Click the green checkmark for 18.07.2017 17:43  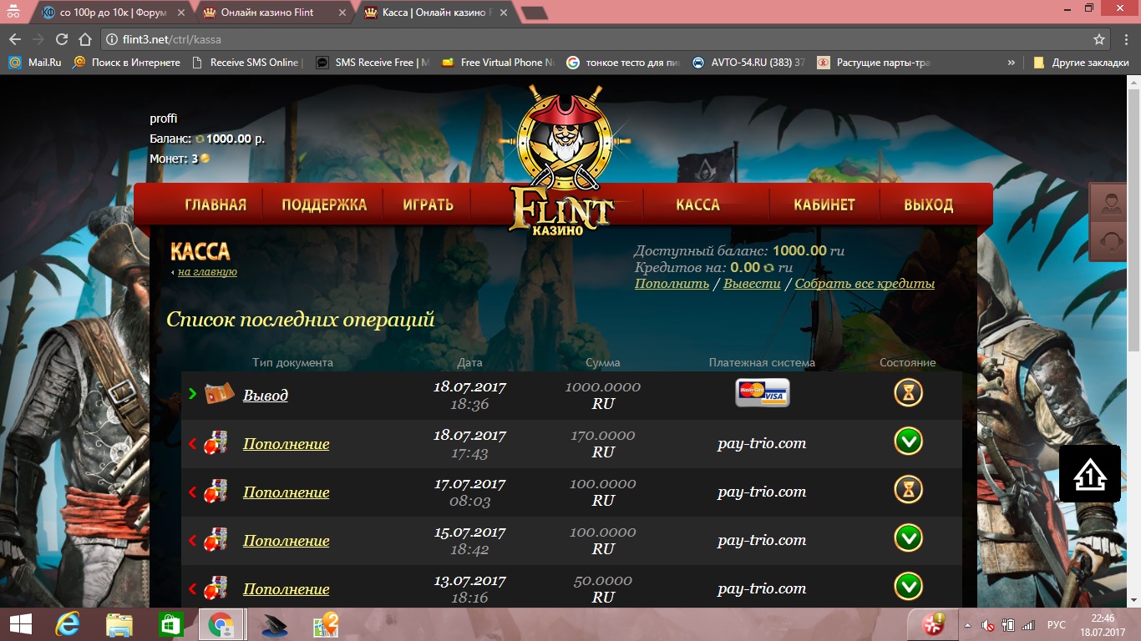(x=908, y=441)
